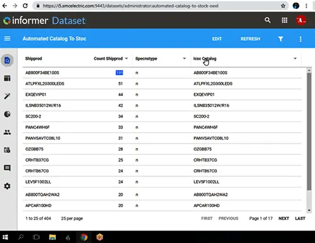Select the data search sidebar icon

[x=8, y=60]
